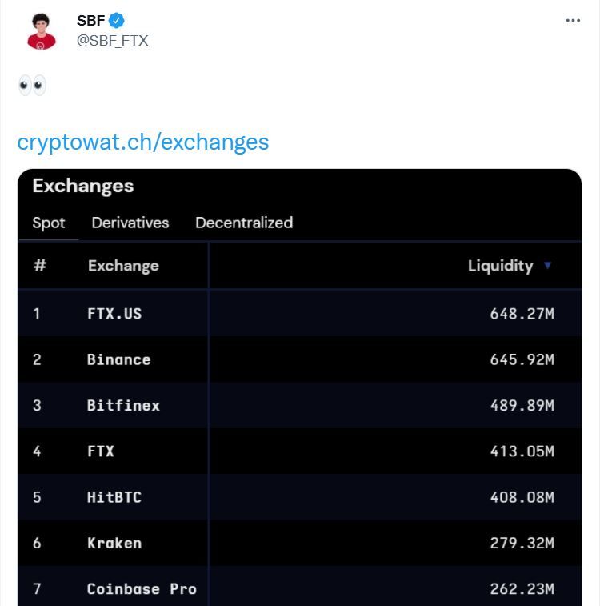604x606 pixels.
Task: Click the Liquidity column header
Action: pos(500,266)
